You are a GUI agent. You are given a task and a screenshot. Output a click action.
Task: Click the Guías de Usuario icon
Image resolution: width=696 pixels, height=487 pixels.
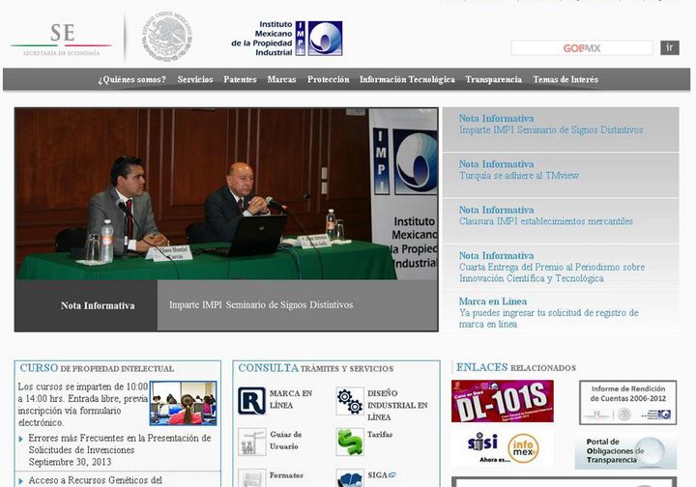251,442
